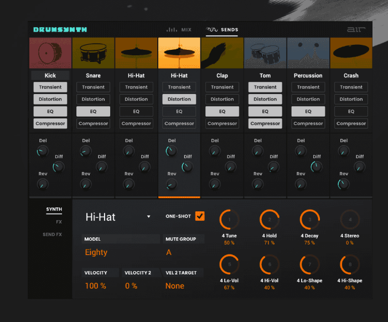388x322 pixels.
Task: Select the Kick drum pad image
Action: pyautogui.click(x=50, y=53)
